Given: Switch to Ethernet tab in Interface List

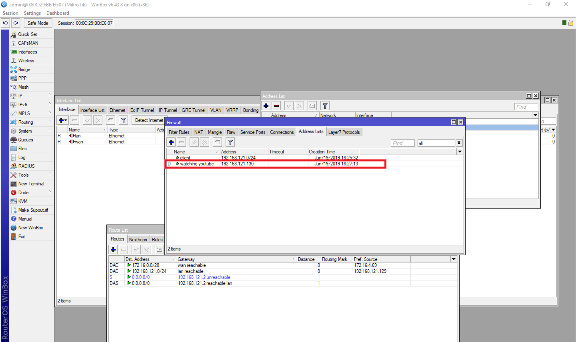Looking at the screenshot, I should pos(118,110).
